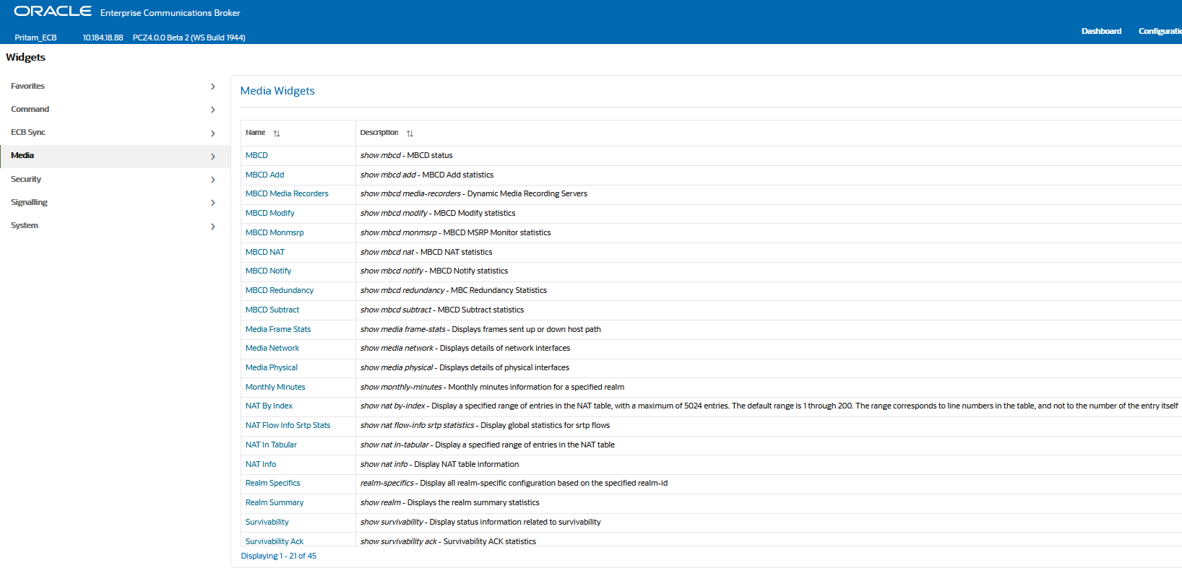Open the MBCD Modify widget link
This screenshot has height=568, width=1182.
(x=269, y=213)
